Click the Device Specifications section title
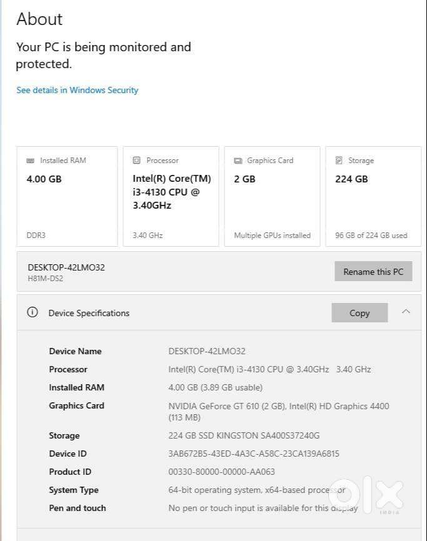427x541 pixels. pyautogui.click(x=89, y=313)
